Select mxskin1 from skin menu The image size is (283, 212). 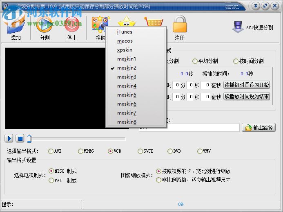tap(136, 59)
